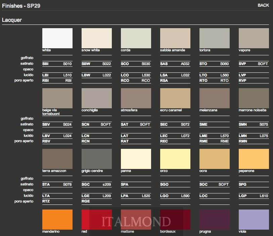Click the SBW code under snow white
This screenshot has height=236, width=273.
86,64
